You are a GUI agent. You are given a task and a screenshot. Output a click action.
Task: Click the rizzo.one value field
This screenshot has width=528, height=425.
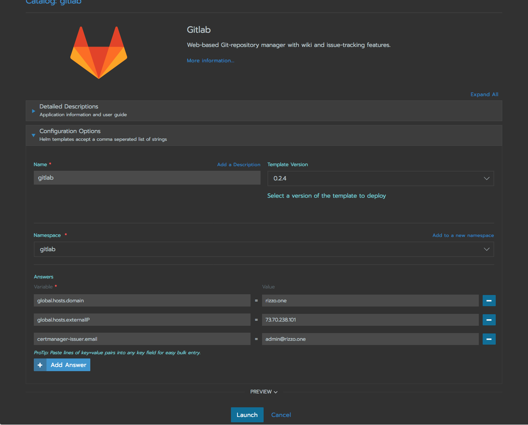pos(370,300)
